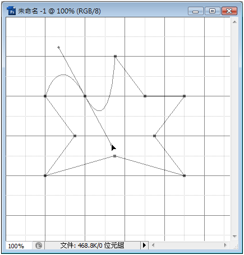Click the 100% zoom percentage field
The width and height of the screenshot is (244, 255).
[19, 245]
